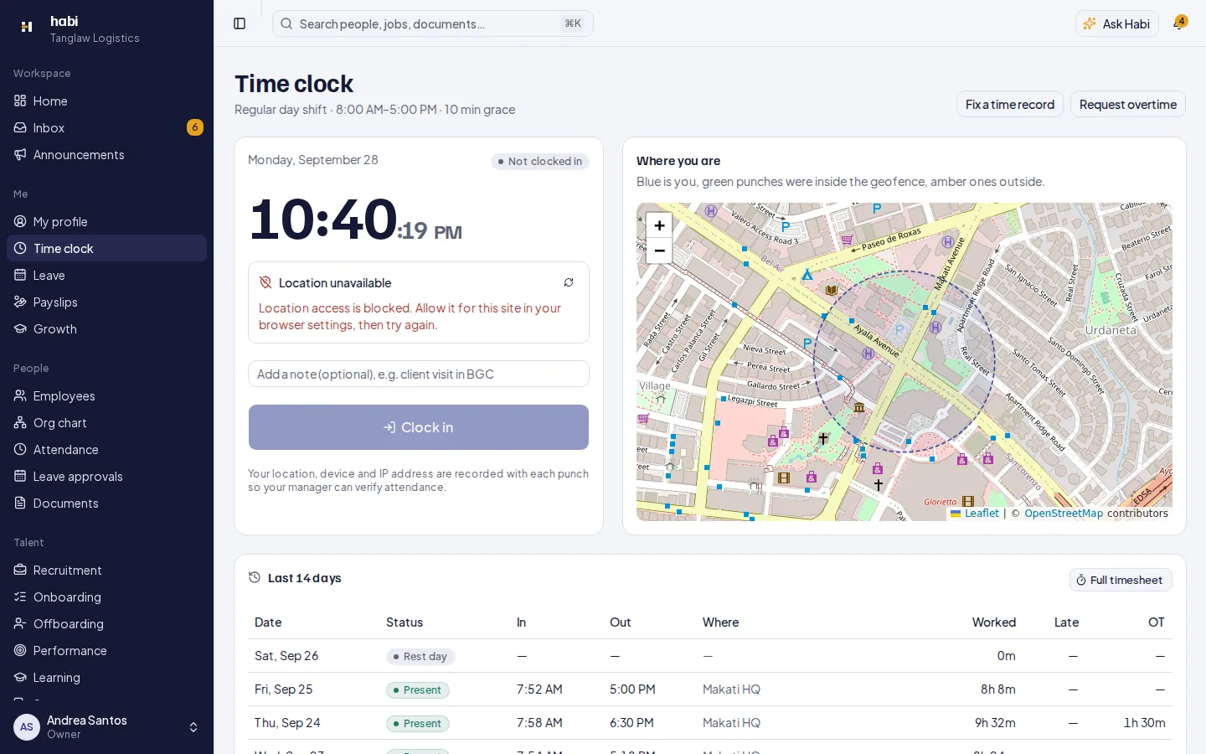The image size is (1206, 754).
Task: Click the Announcements megaphone icon
Action: (x=20, y=154)
